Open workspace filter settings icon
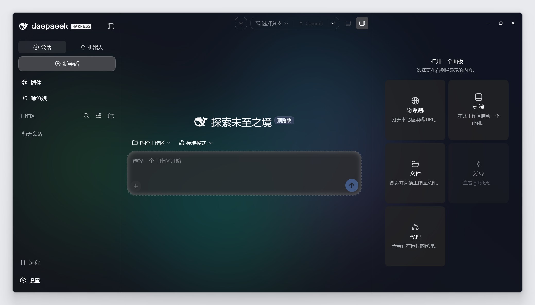Screen dimensions: 535x305 99,116
